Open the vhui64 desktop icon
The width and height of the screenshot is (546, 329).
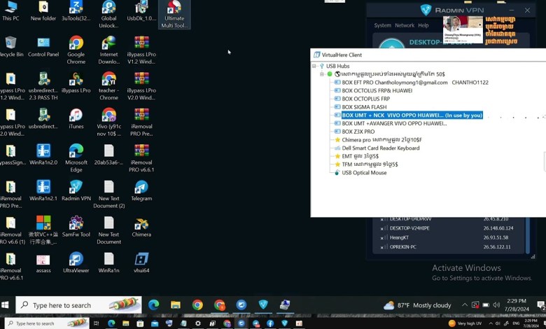(141, 262)
